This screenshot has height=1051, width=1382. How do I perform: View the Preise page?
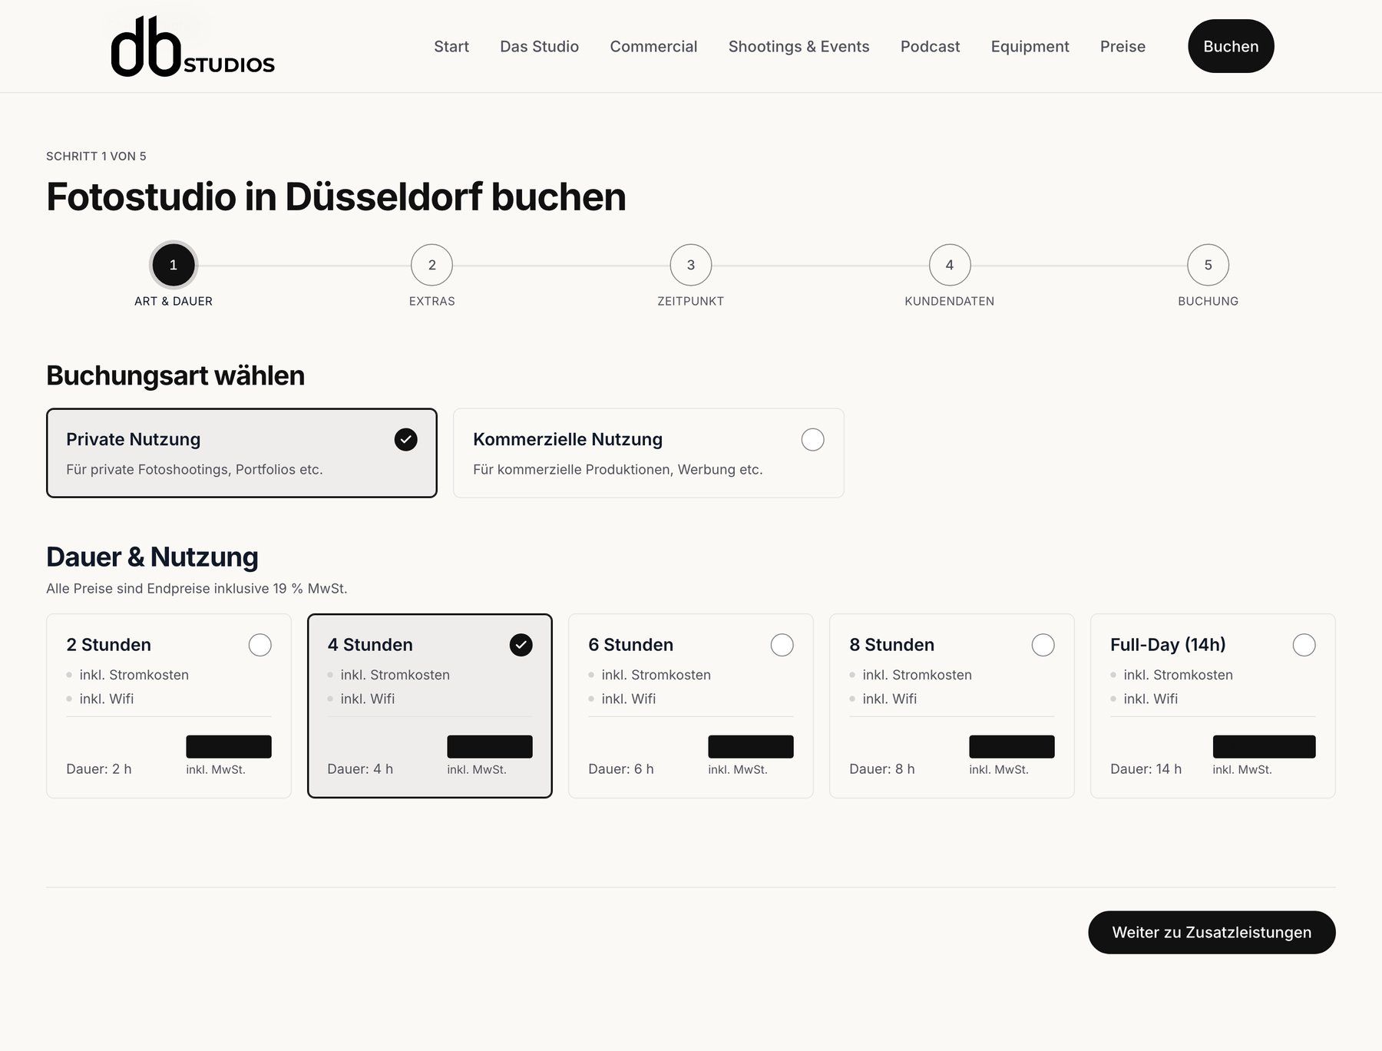pyautogui.click(x=1122, y=47)
